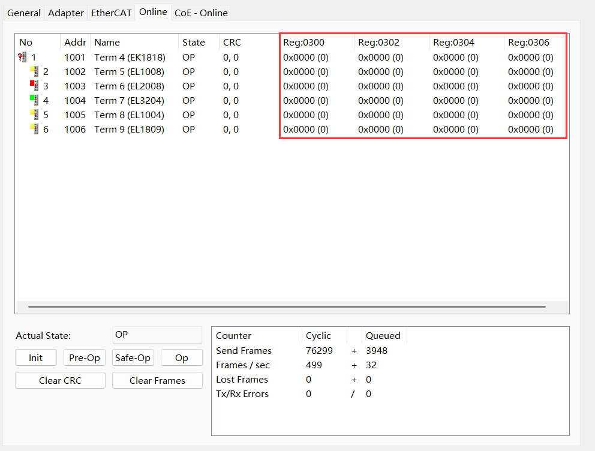
Task: Click the Actual State label
Action: (x=43, y=336)
